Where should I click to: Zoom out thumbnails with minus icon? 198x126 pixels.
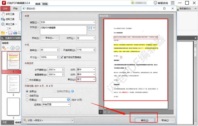point(18,48)
